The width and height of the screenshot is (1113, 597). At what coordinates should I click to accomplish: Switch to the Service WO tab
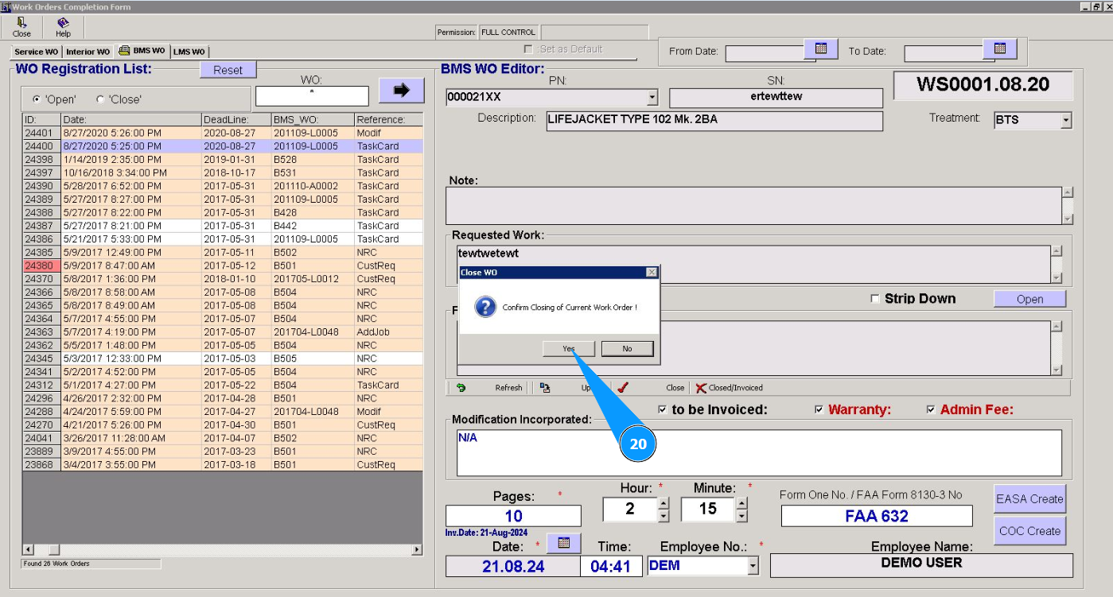point(36,52)
